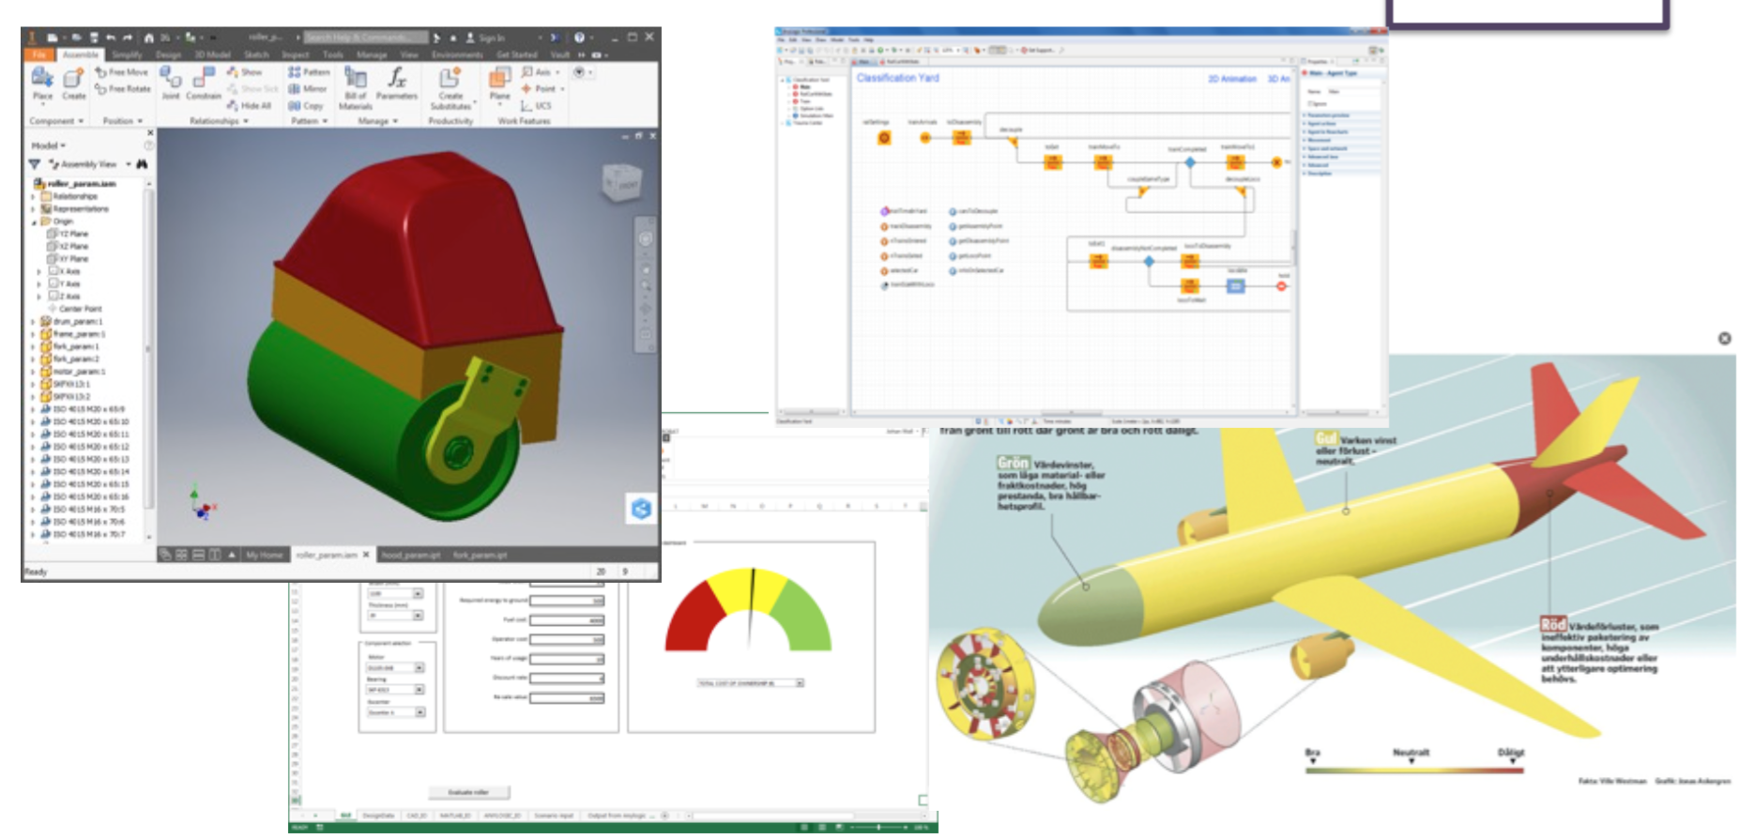1755x839 pixels.
Task: Select frame_param:1 in the browser tree
Action: click(x=79, y=333)
